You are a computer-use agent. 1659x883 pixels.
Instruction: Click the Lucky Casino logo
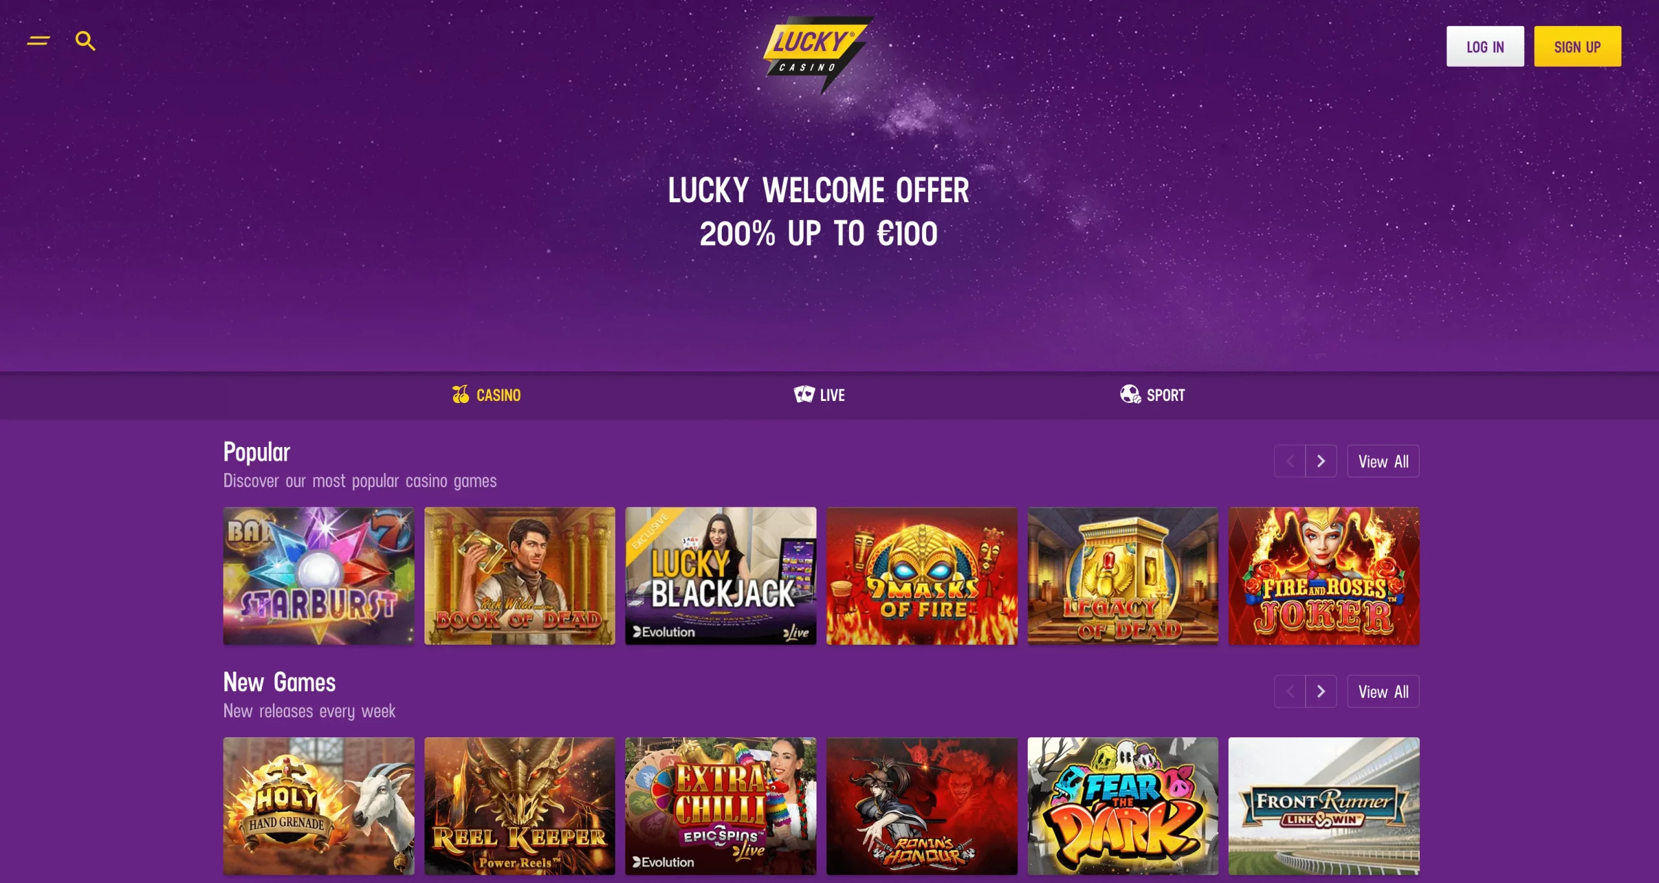pos(818,54)
